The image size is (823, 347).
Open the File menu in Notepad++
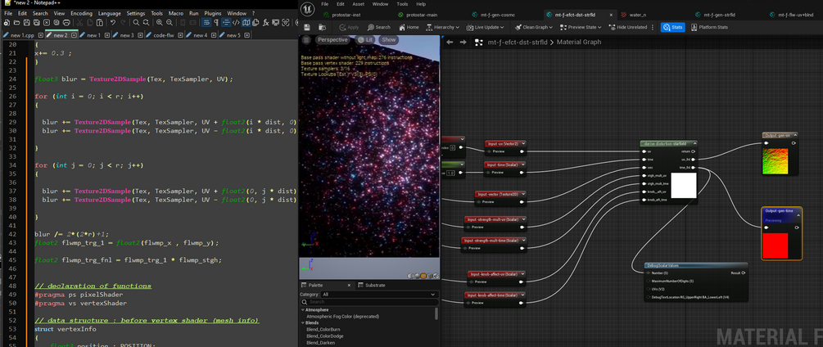[x=8, y=13]
